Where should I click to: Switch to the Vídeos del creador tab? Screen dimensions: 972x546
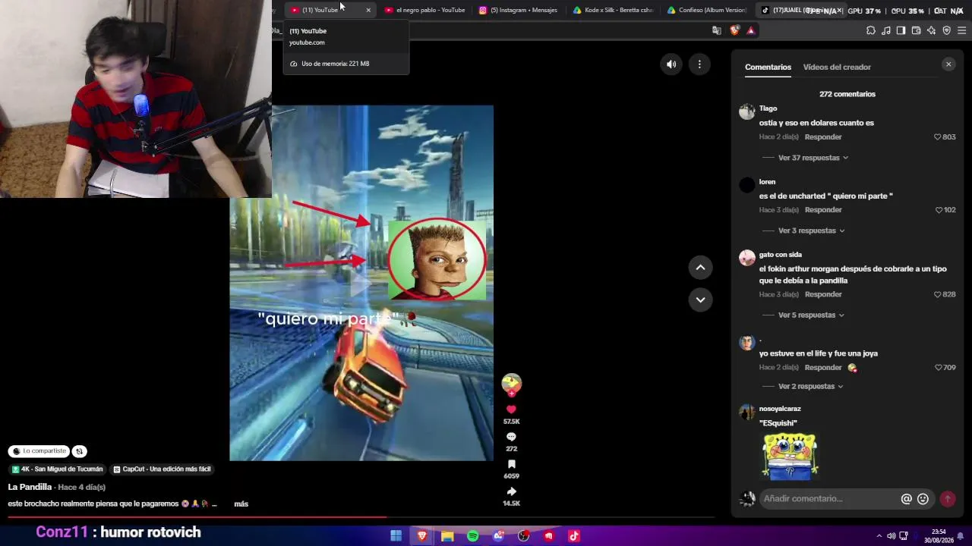coord(837,67)
